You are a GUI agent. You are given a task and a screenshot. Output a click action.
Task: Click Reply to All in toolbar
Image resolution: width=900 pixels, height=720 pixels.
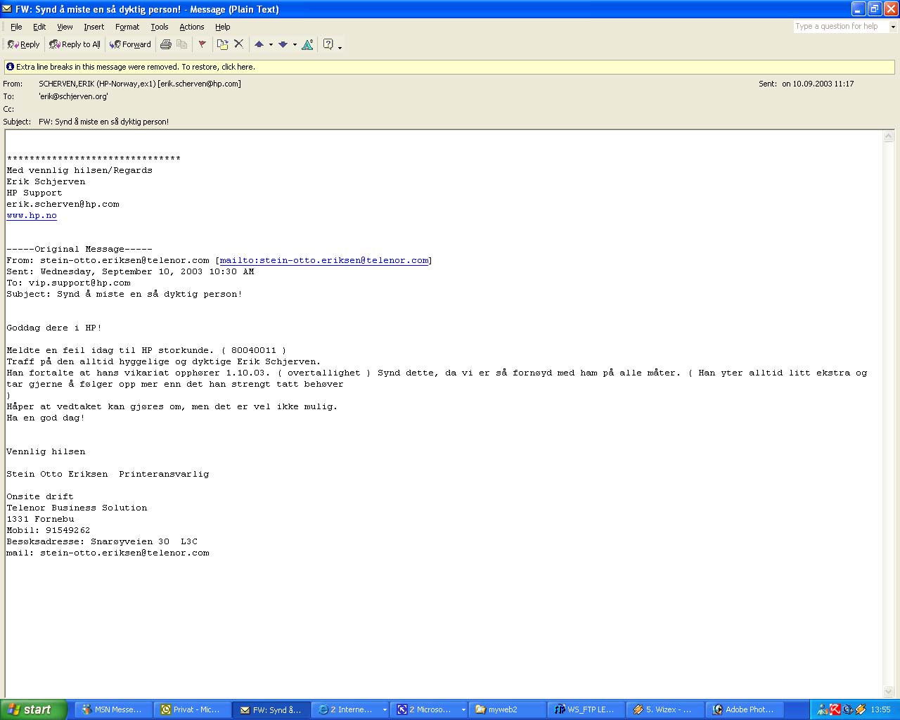[x=75, y=44]
